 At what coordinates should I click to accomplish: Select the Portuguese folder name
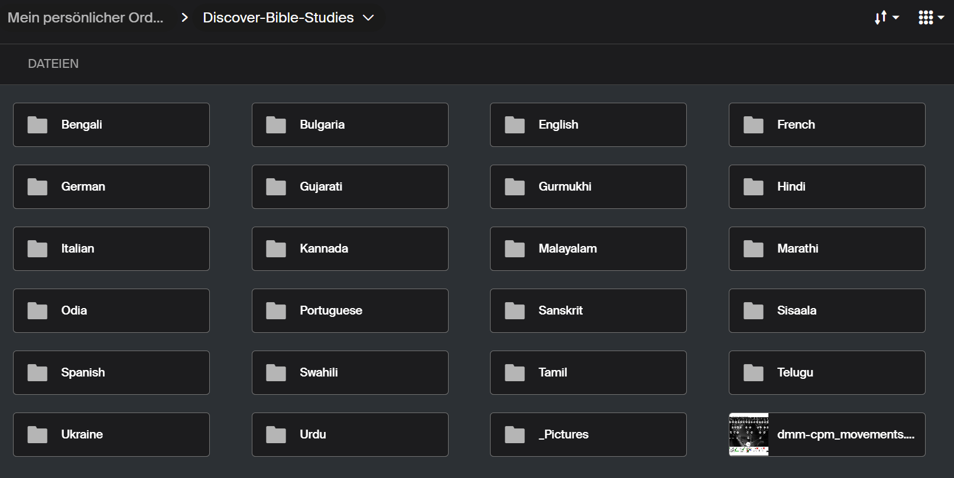pyautogui.click(x=331, y=310)
